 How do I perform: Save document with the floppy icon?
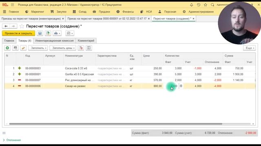[x=40, y=33]
